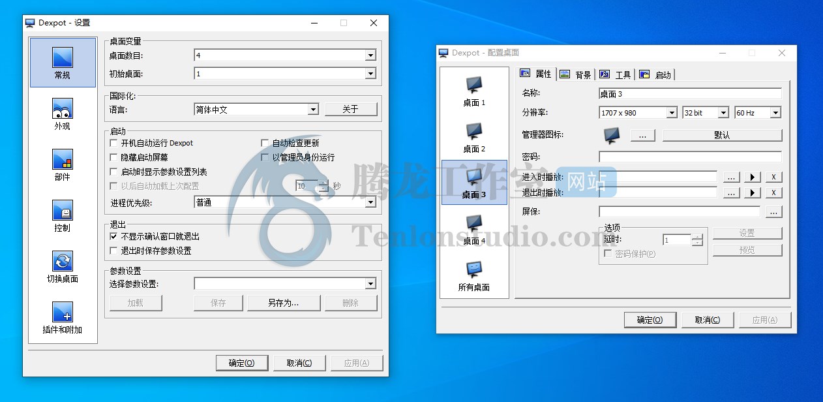Click the 屏保 screensaver path field
Screen dimensions: 823x402
[x=680, y=211]
